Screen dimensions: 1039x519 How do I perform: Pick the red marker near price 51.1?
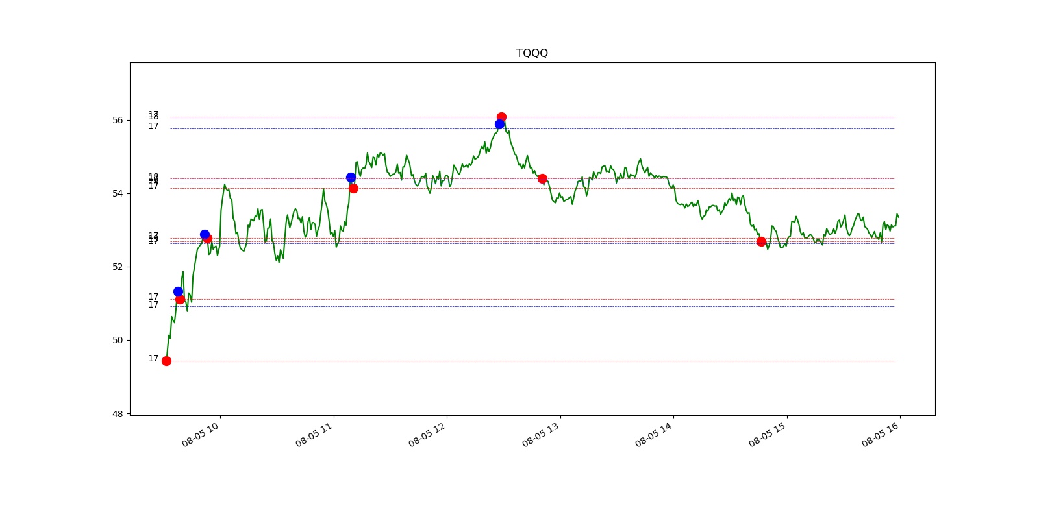pos(180,299)
